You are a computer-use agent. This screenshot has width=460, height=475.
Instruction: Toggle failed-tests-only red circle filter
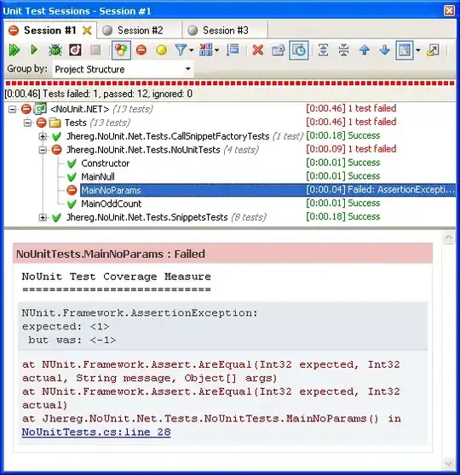141,50
